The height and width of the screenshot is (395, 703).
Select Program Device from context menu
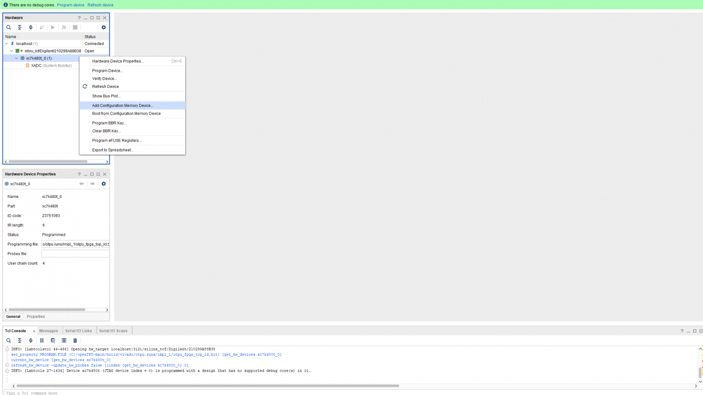point(132,71)
